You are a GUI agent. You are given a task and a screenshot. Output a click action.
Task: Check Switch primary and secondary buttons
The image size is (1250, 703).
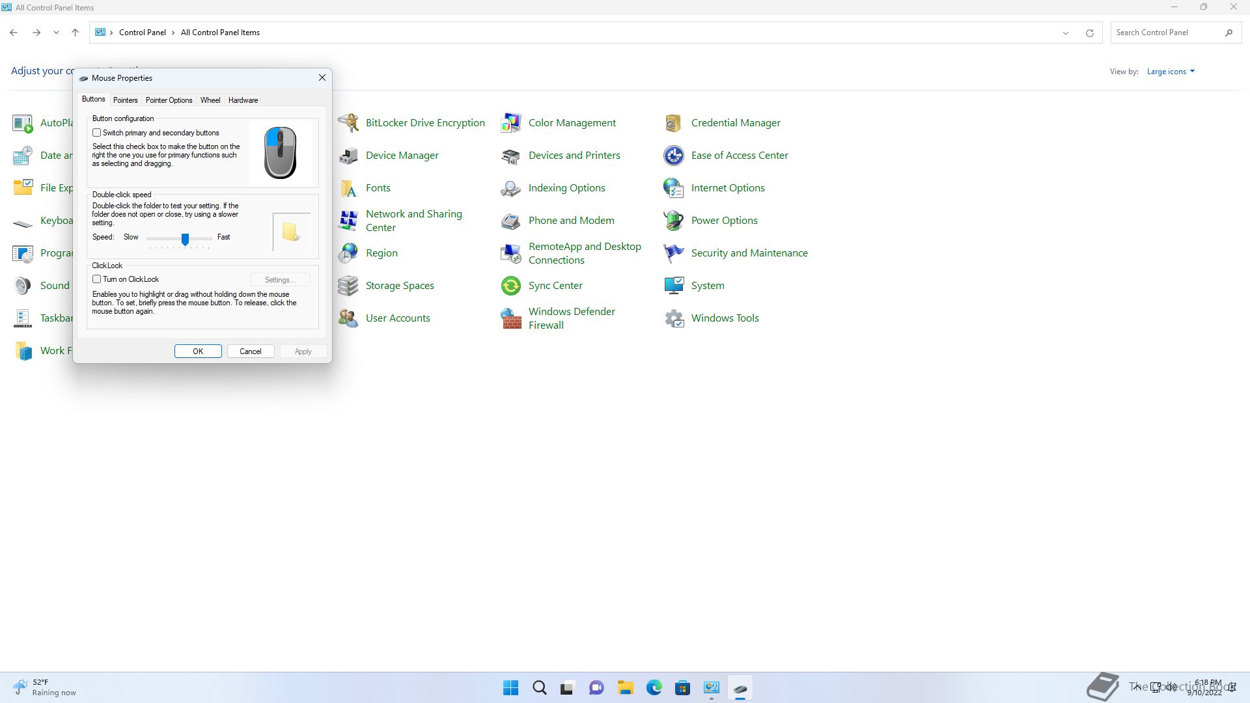pos(97,133)
